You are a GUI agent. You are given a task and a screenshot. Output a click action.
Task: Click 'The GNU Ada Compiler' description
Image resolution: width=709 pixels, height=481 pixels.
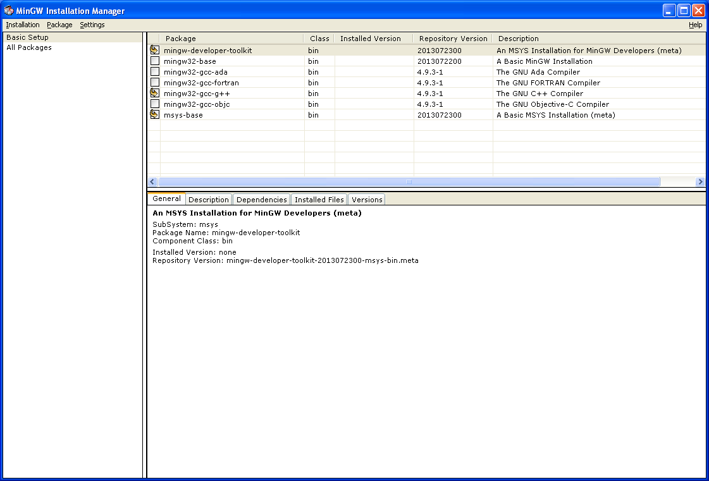pyautogui.click(x=538, y=72)
